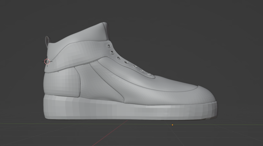263x146 pixels.
Task: Select the middle of the shoe sole
Action: (130, 111)
